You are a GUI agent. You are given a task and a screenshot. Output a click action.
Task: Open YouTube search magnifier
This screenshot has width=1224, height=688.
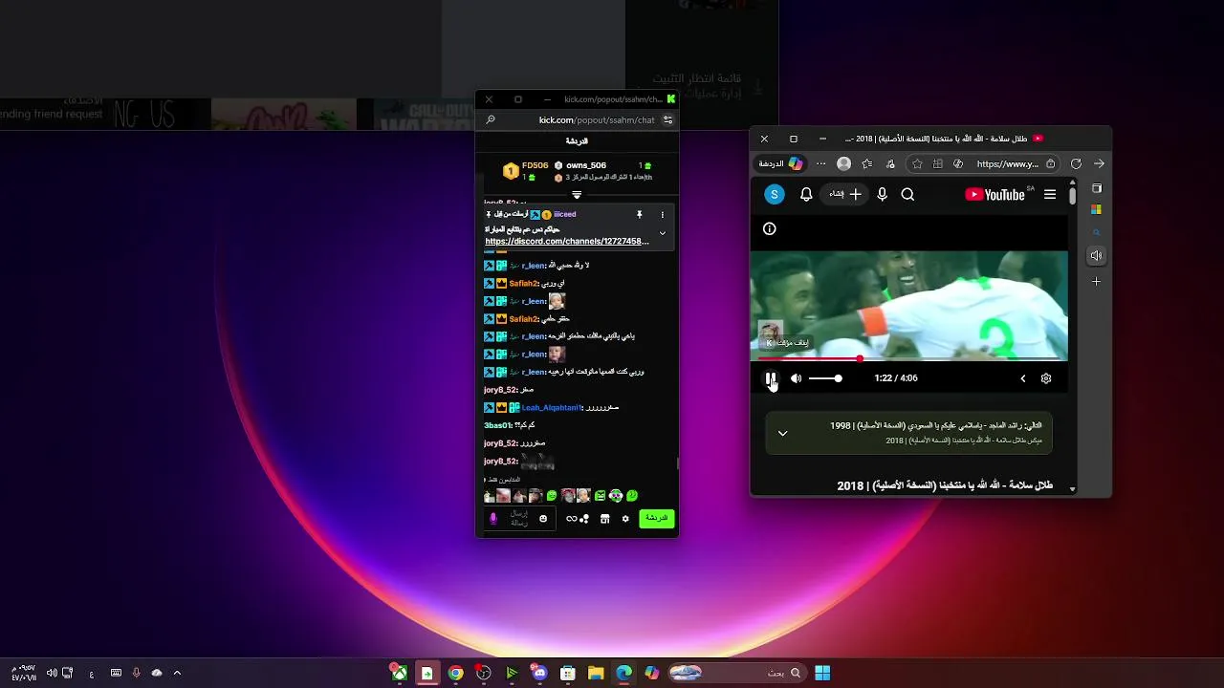907,195
